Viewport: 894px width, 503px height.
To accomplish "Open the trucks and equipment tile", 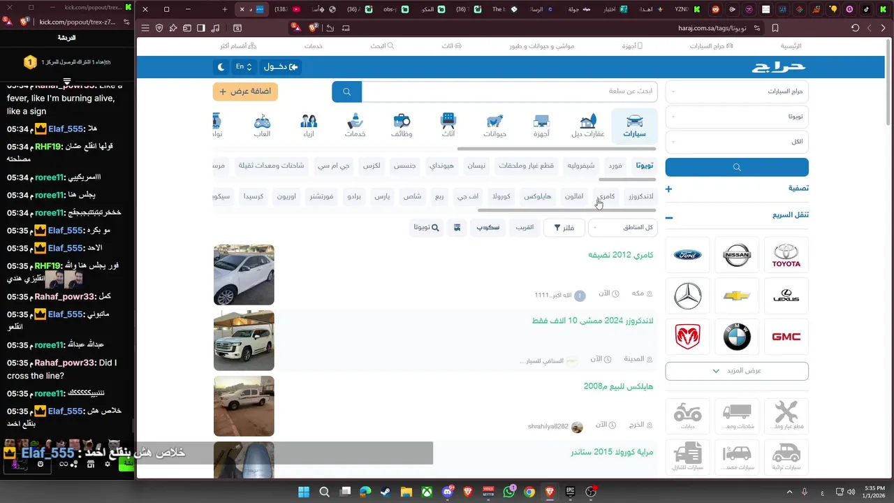I will [737, 416].
